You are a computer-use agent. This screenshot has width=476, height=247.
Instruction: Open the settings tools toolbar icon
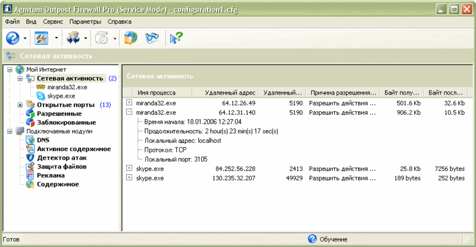(x=42, y=38)
